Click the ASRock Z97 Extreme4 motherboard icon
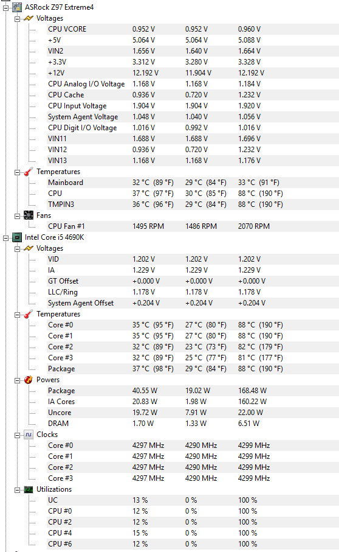This screenshot has width=339, height=552. (17, 7)
